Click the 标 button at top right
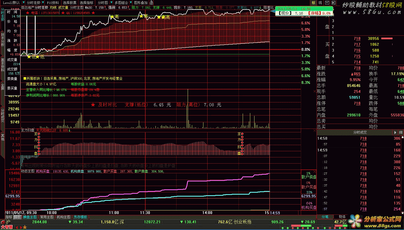The width and height of the screenshot is (404, 230). click(313, 3)
